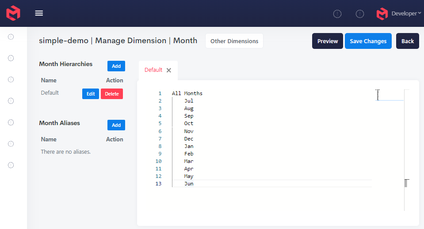Go back using the Back button
This screenshot has height=229, width=424.
coord(407,41)
